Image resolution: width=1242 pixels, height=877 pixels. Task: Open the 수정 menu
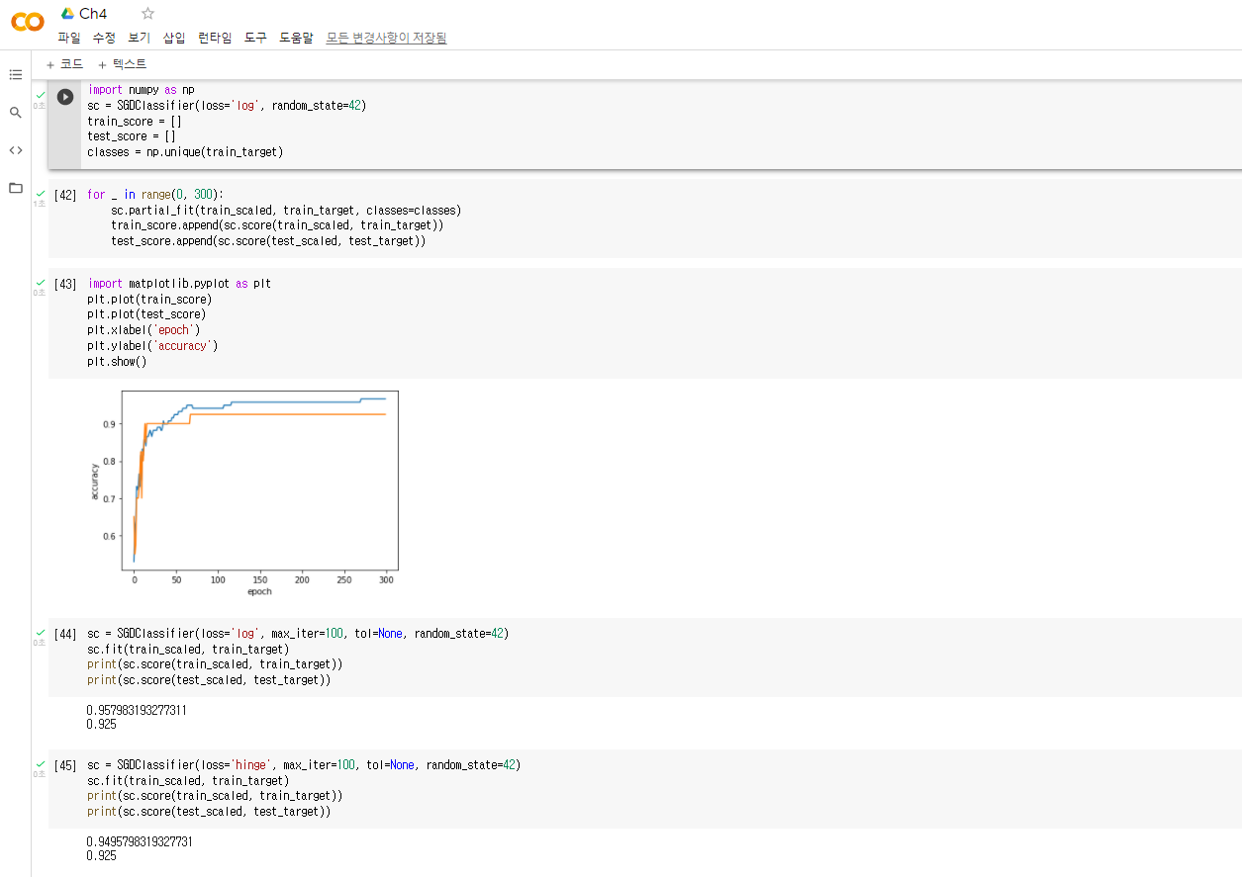pos(104,38)
